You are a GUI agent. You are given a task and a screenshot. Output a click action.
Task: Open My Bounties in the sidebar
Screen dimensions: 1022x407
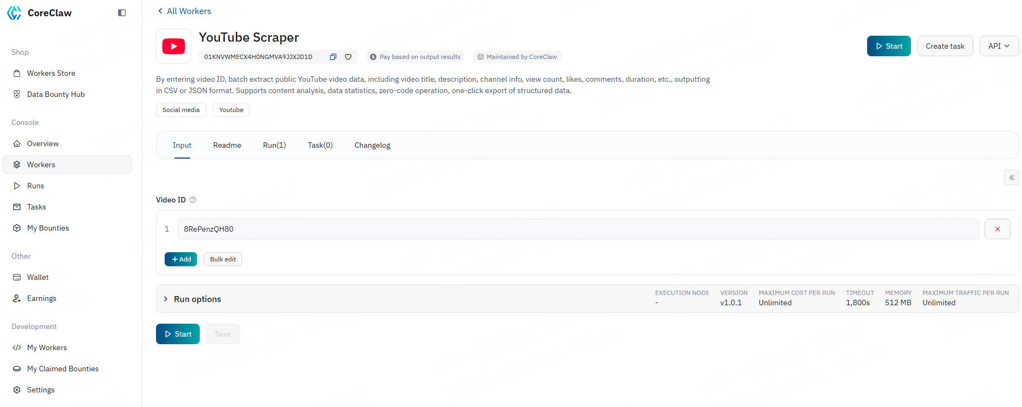point(48,228)
